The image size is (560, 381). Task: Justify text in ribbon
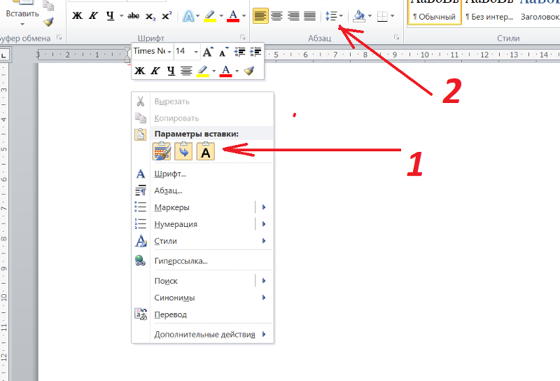click(309, 16)
